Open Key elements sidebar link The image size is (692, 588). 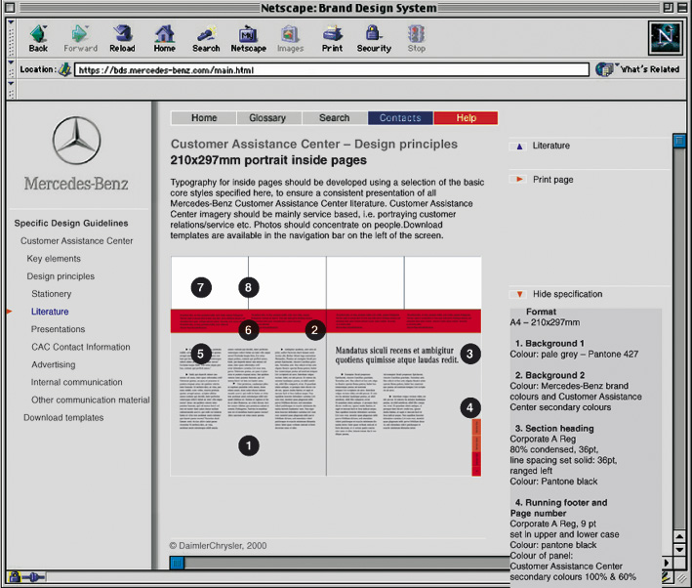pos(54,259)
